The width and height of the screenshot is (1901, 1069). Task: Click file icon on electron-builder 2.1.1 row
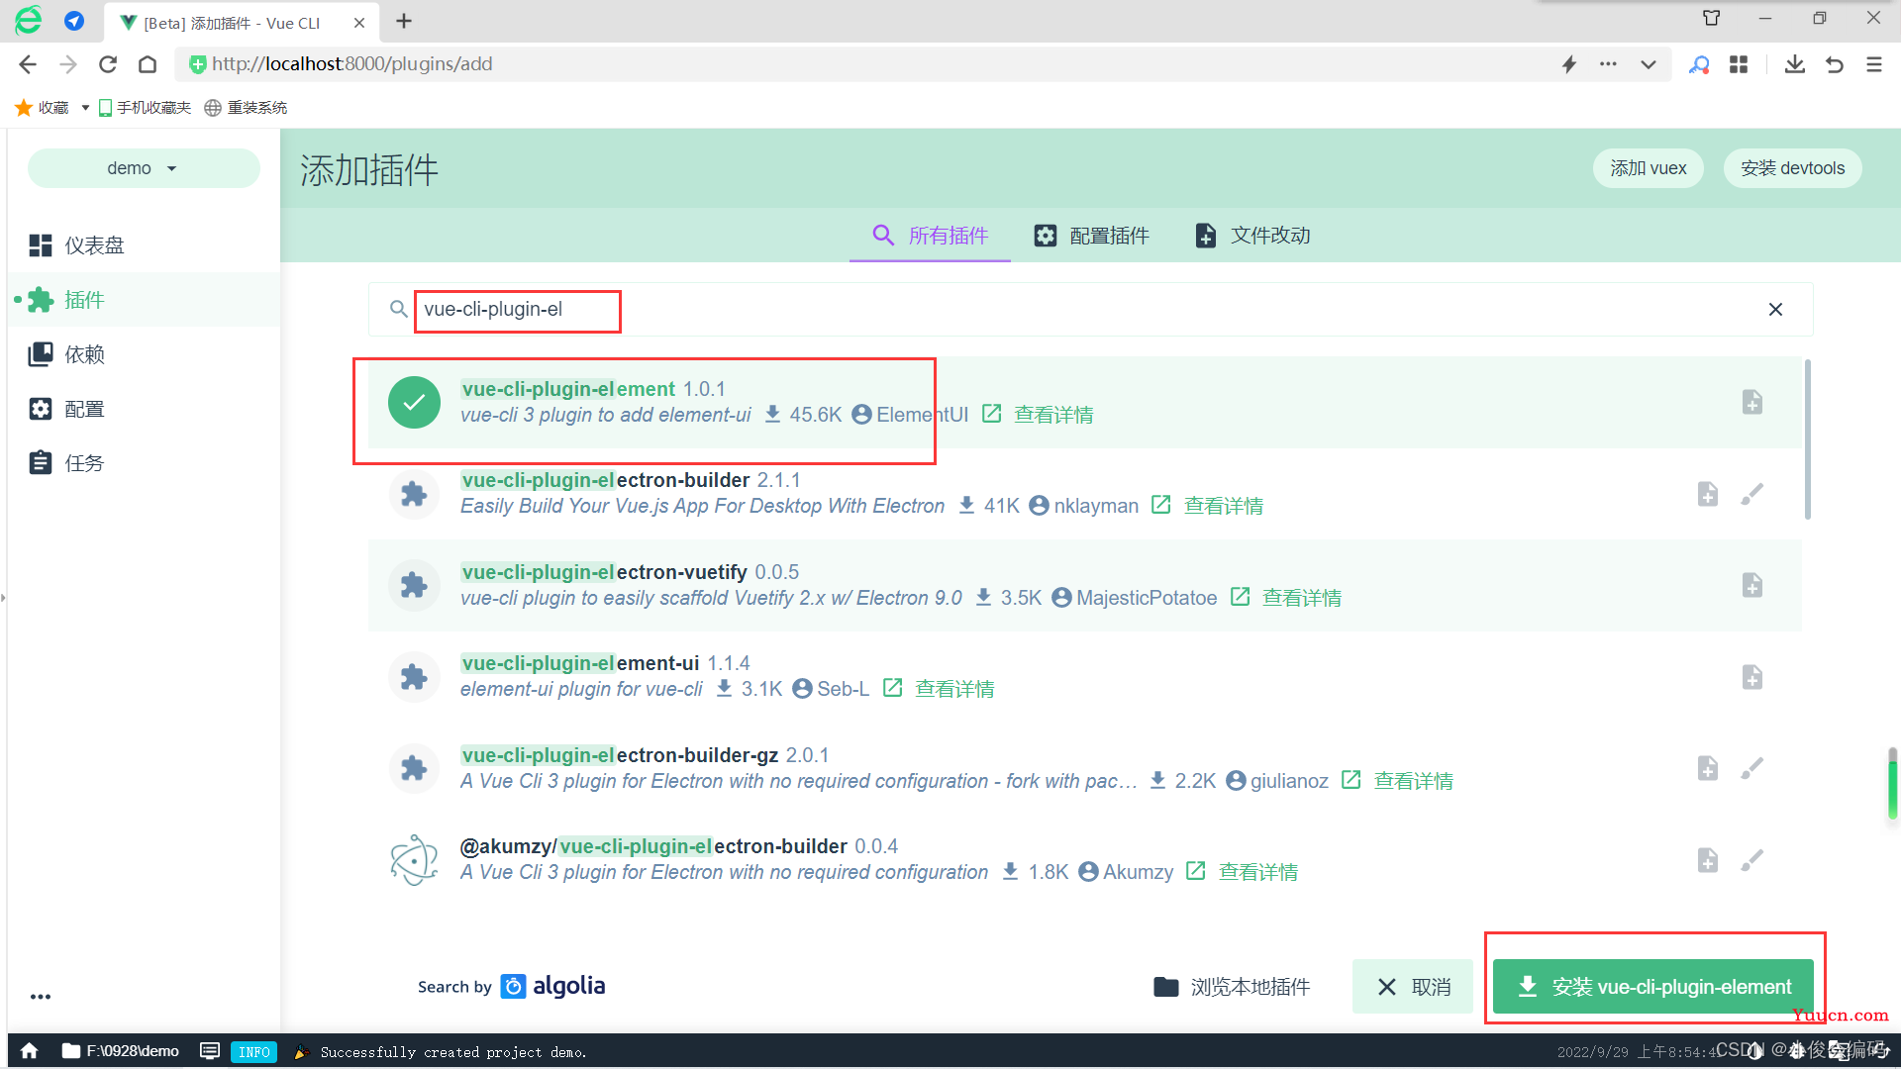(1708, 494)
